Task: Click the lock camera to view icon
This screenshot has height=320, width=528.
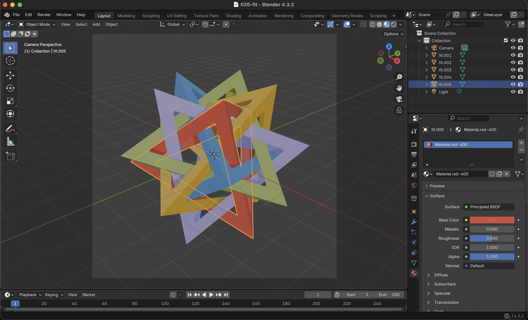Action: pos(399,110)
